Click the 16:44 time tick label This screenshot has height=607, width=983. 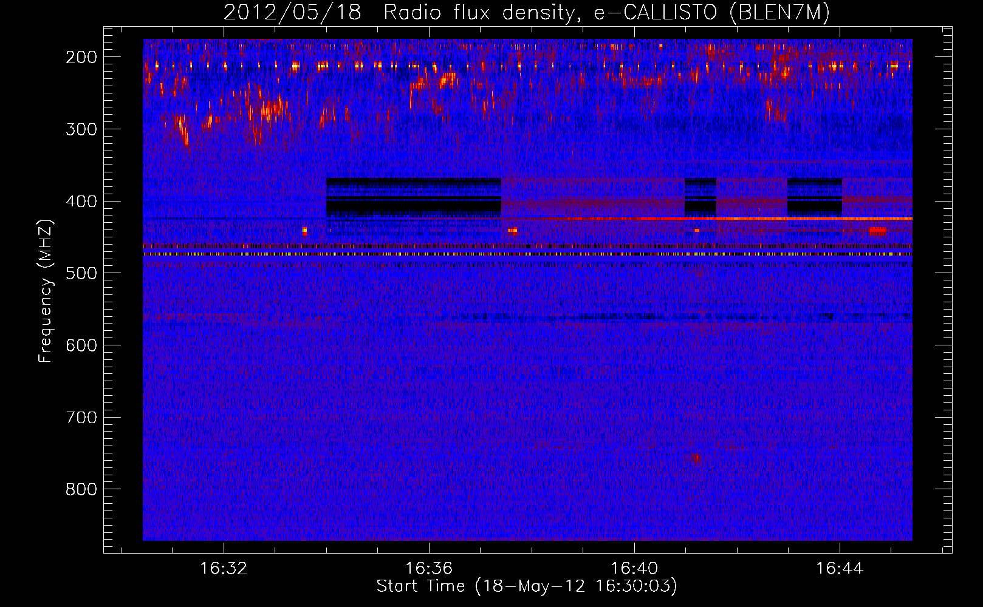pos(840,568)
